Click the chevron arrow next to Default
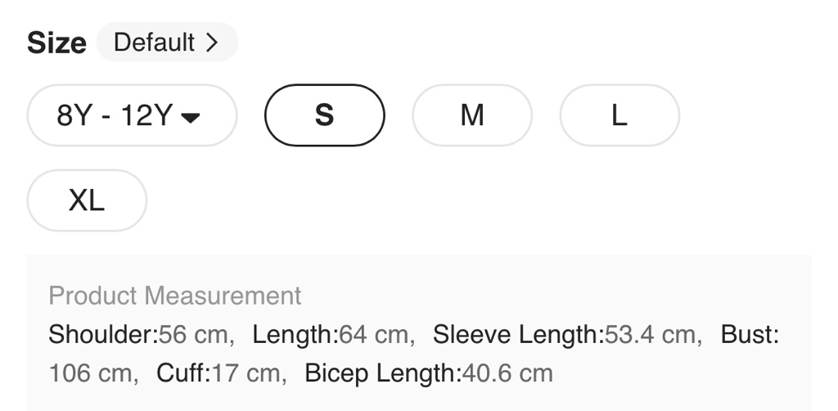This screenshot has height=411, width=838. point(213,43)
